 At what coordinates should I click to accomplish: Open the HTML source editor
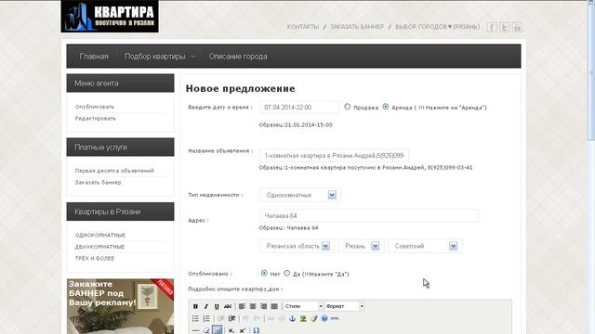[x=335, y=318]
